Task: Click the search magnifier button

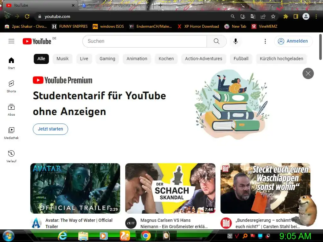Action: (x=216, y=41)
